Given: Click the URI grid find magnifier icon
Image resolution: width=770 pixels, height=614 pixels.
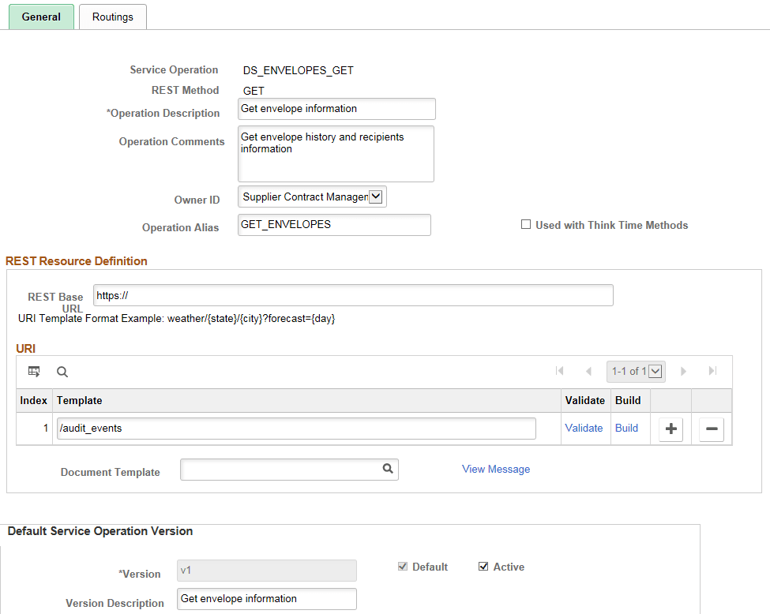Looking at the screenshot, I should coord(62,372).
